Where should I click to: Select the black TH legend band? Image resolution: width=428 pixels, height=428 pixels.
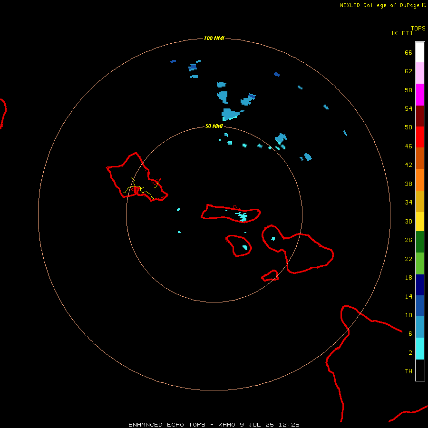tap(420, 370)
